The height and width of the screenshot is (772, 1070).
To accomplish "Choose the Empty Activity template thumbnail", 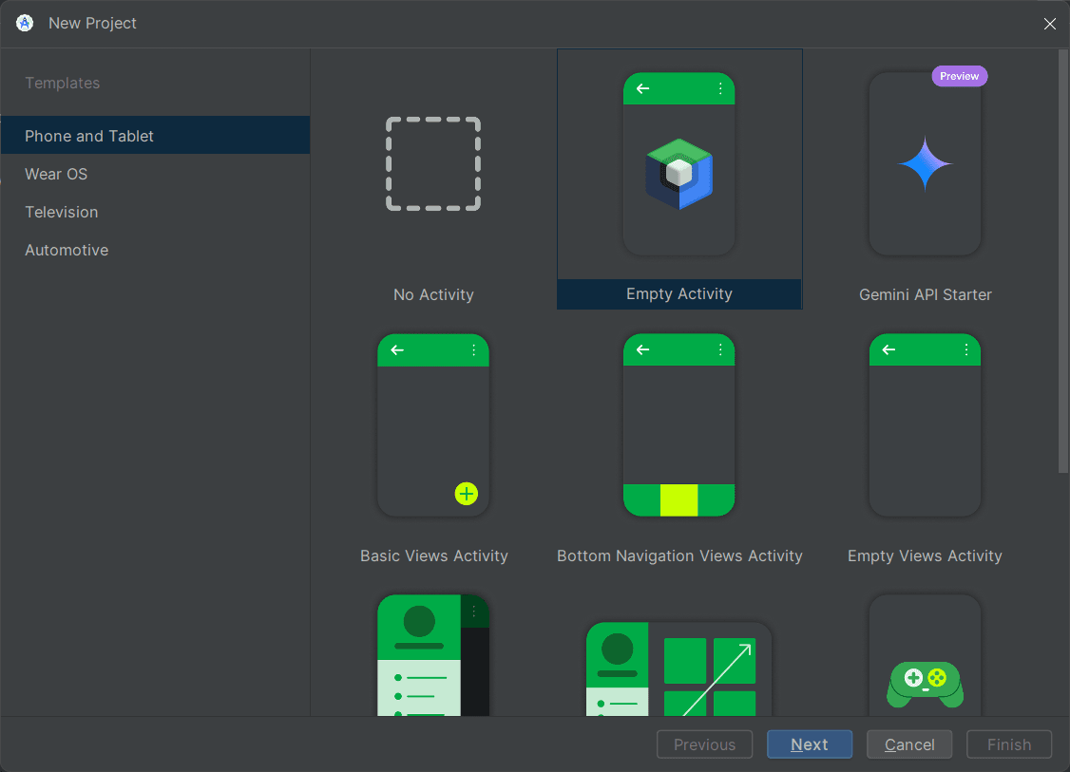I will pyautogui.click(x=678, y=164).
